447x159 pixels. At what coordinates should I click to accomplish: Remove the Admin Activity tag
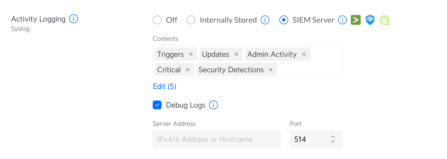click(x=304, y=54)
